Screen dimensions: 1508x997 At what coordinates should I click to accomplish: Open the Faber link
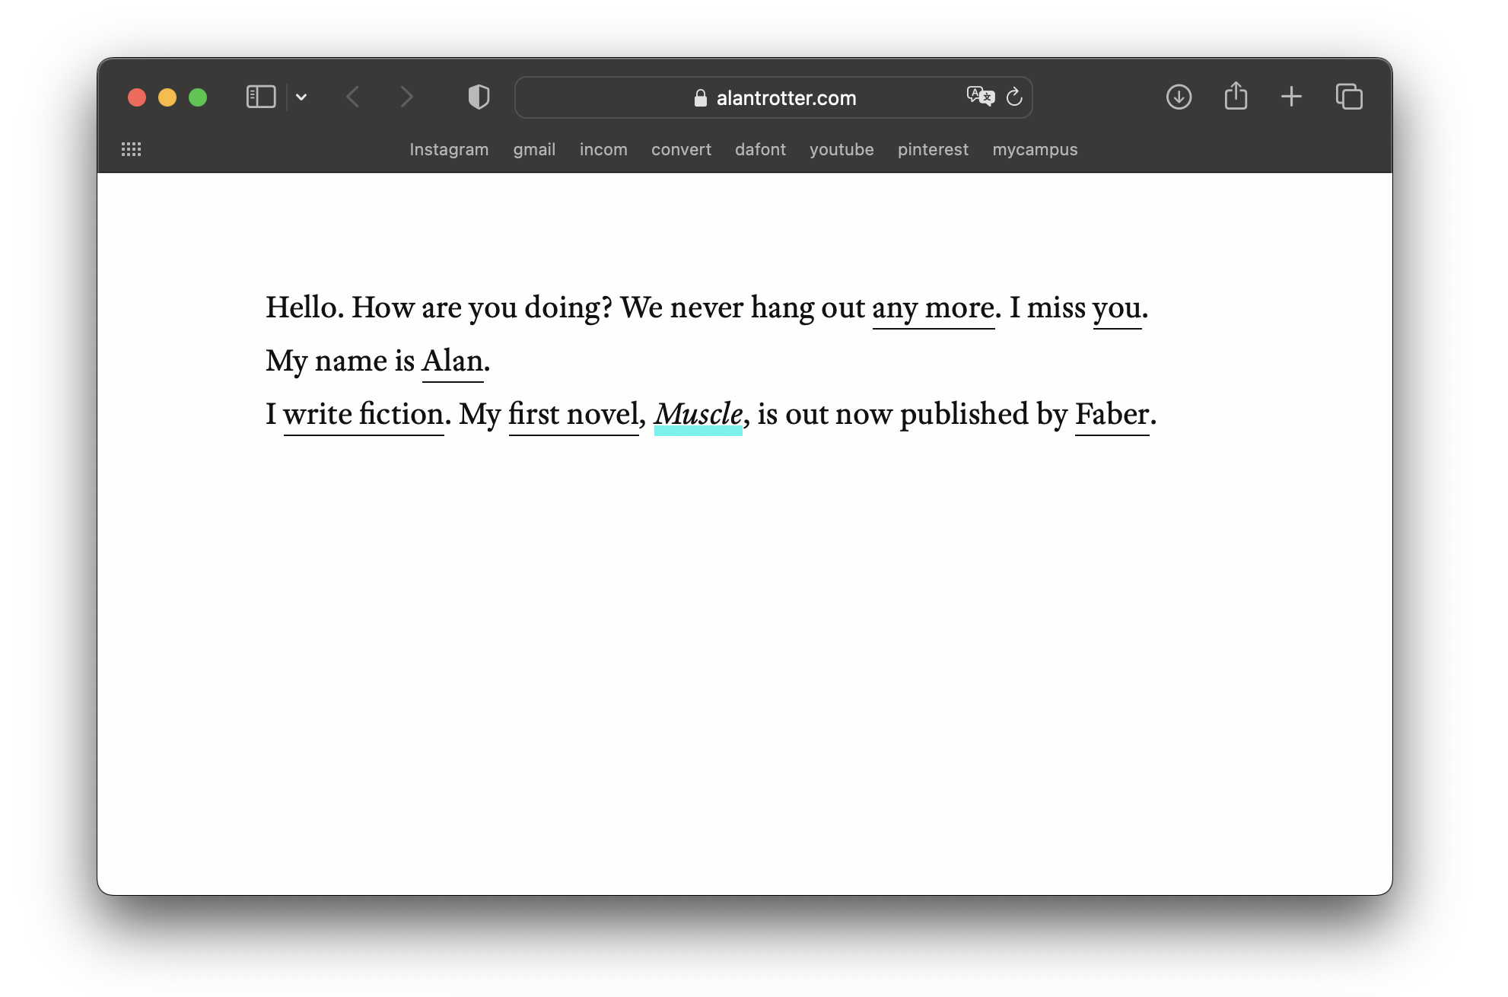1112,415
